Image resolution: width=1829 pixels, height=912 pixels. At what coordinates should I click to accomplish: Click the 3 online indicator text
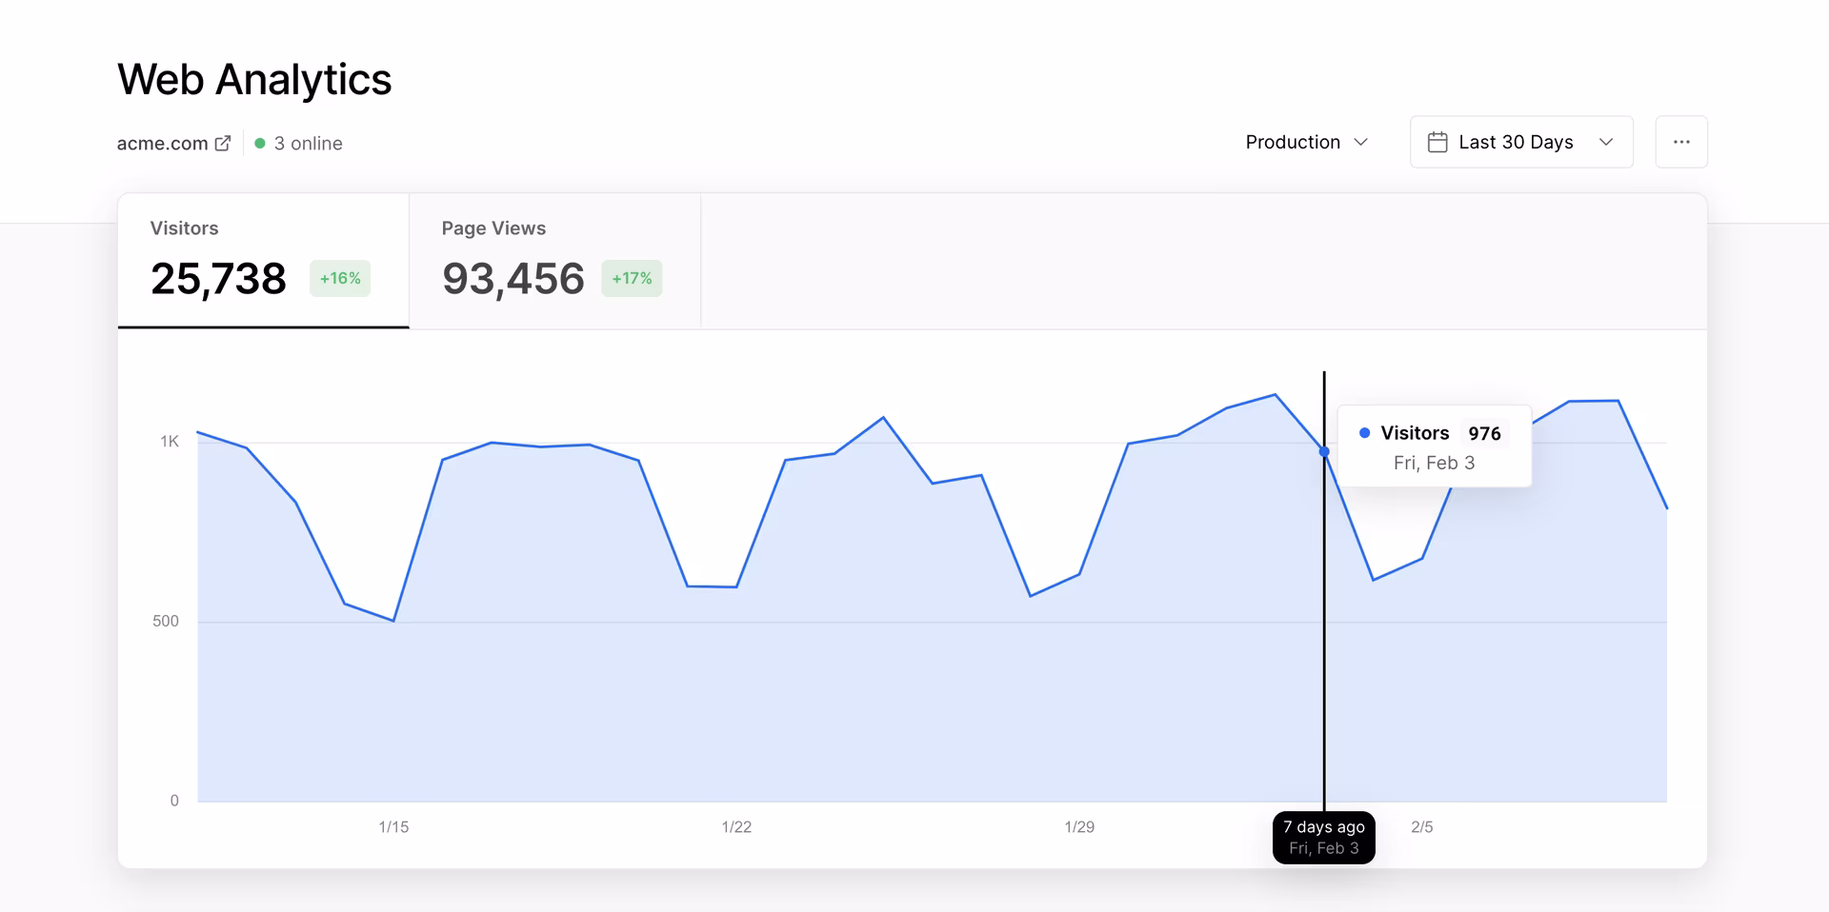pyautogui.click(x=308, y=143)
